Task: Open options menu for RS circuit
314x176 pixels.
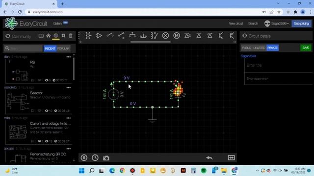Action: (69, 57)
